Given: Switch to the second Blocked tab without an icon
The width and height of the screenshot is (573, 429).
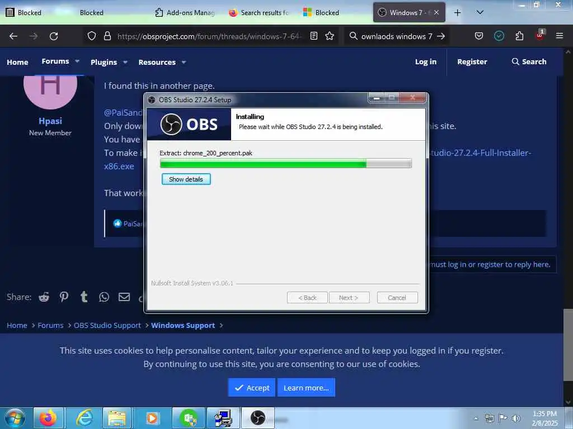Looking at the screenshot, I should pyautogui.click(x=92, y=12).
